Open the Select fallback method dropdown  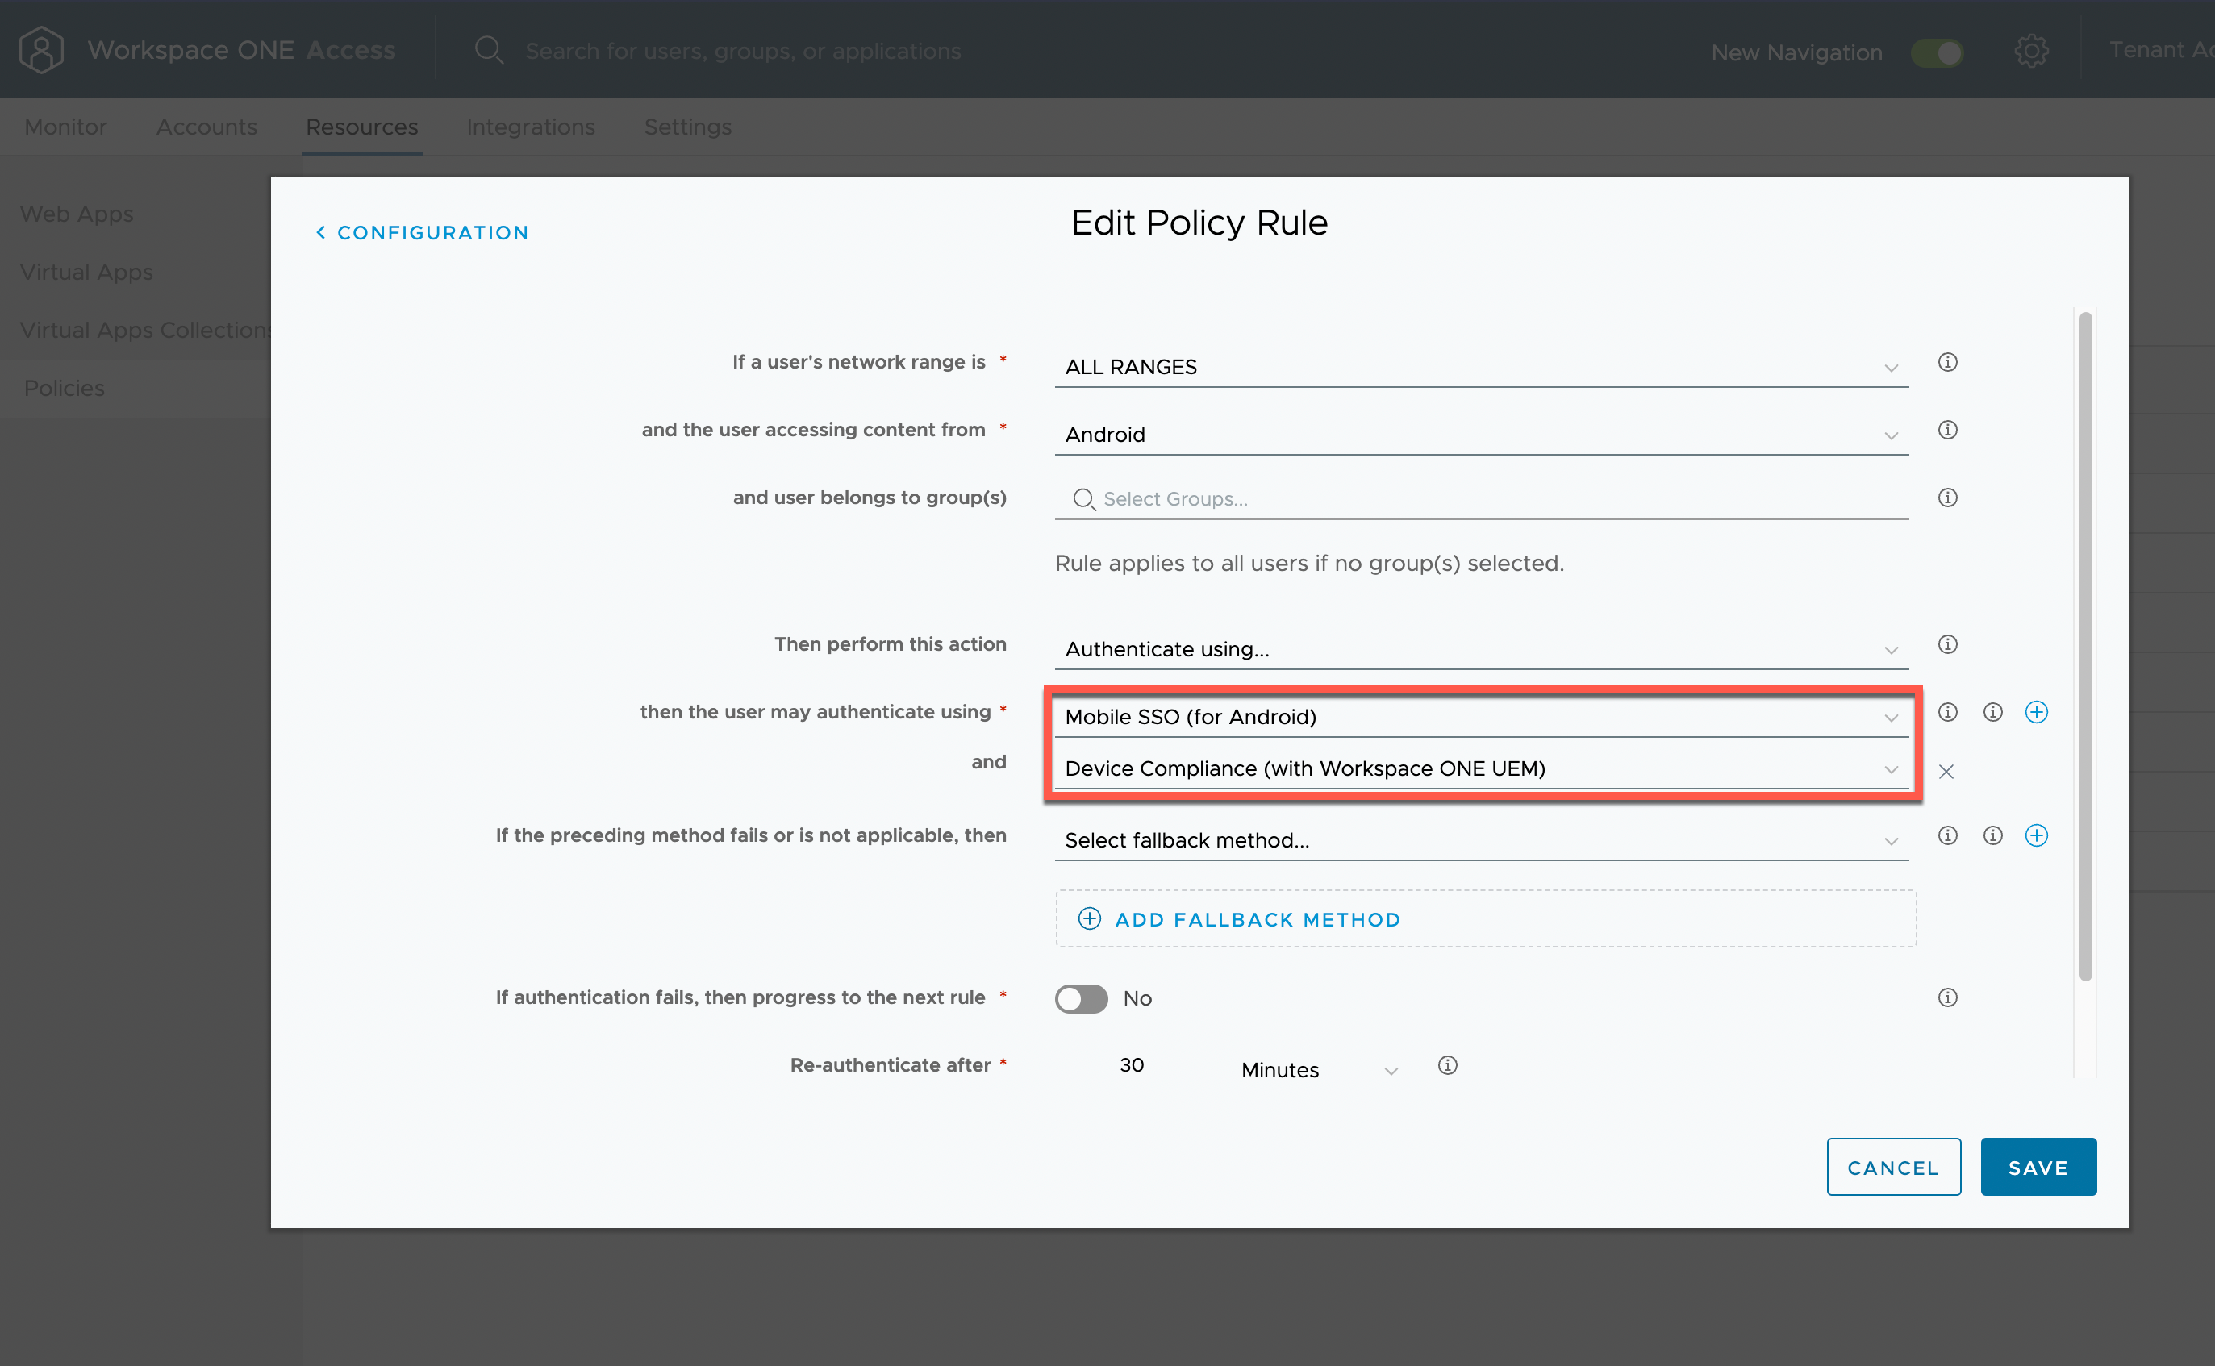[x=1480, y=841]
